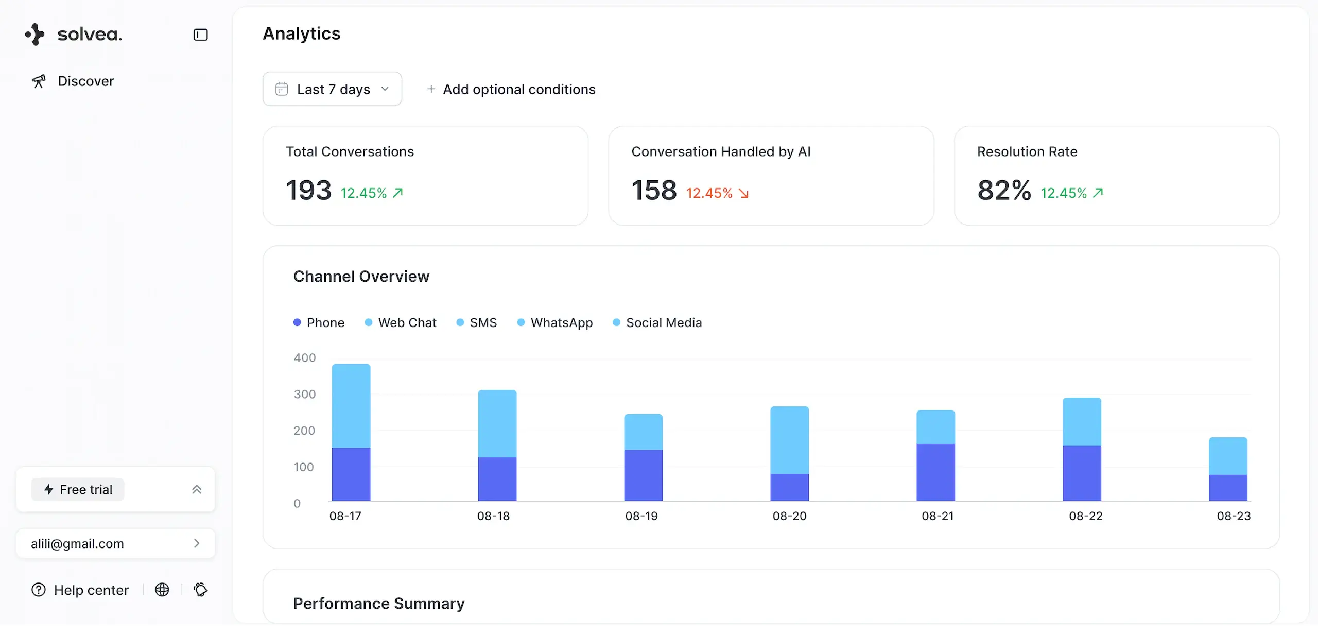This screenshot has height=634, width=1318.
Task: Click the AI-handled down-trend arrow
Action: click(x=743, y=193)
